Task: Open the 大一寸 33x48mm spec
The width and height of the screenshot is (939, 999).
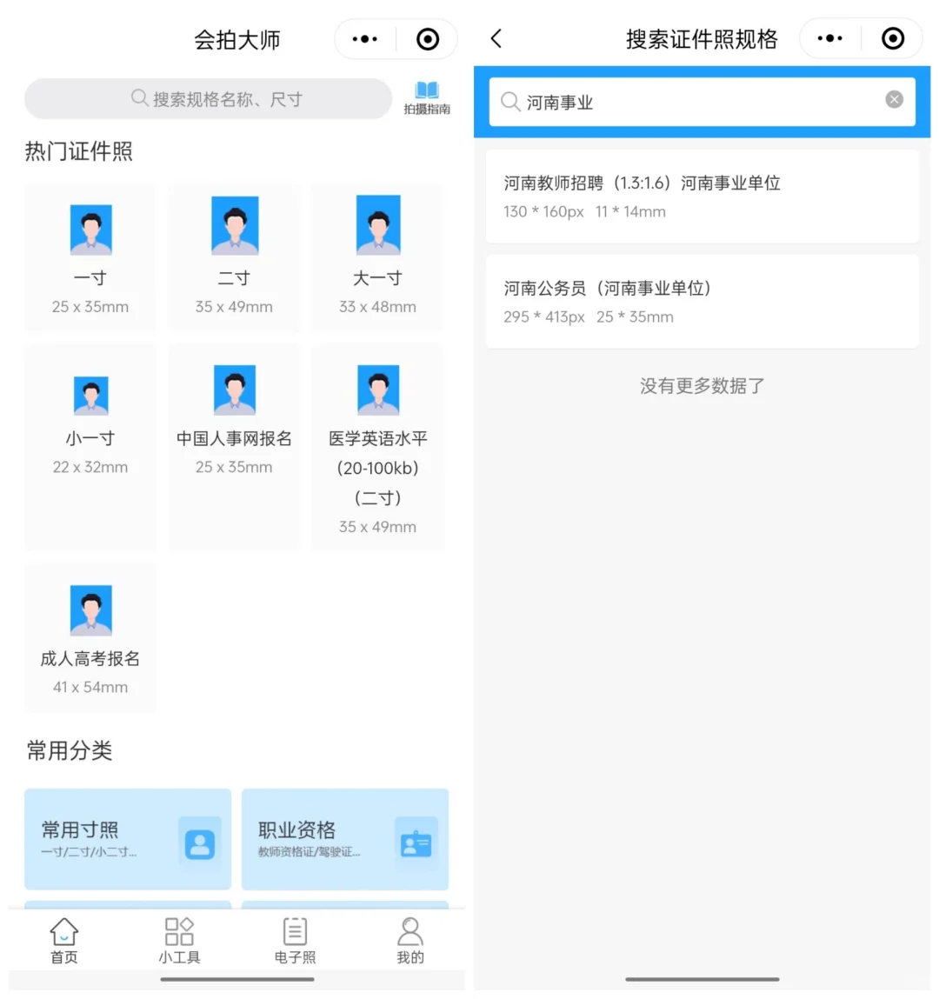Action: 377,256
